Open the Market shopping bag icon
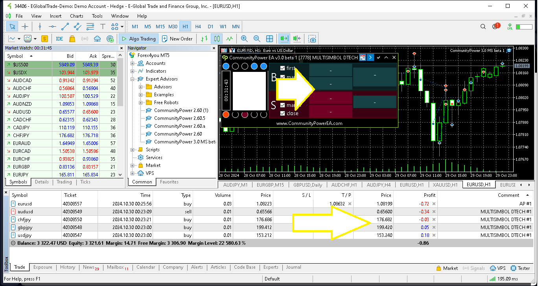Image resolution: width=538 pixels, height=286 pixels. pos(72,39)
